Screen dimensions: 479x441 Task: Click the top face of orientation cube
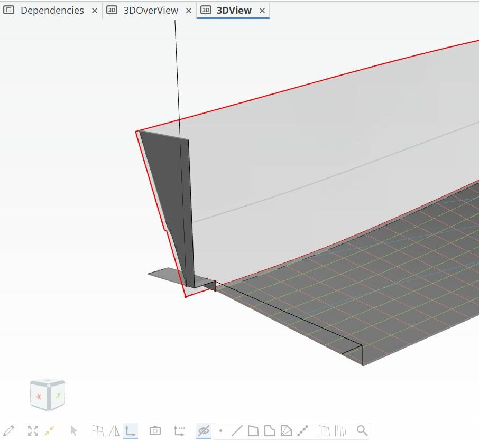[48, 381]
